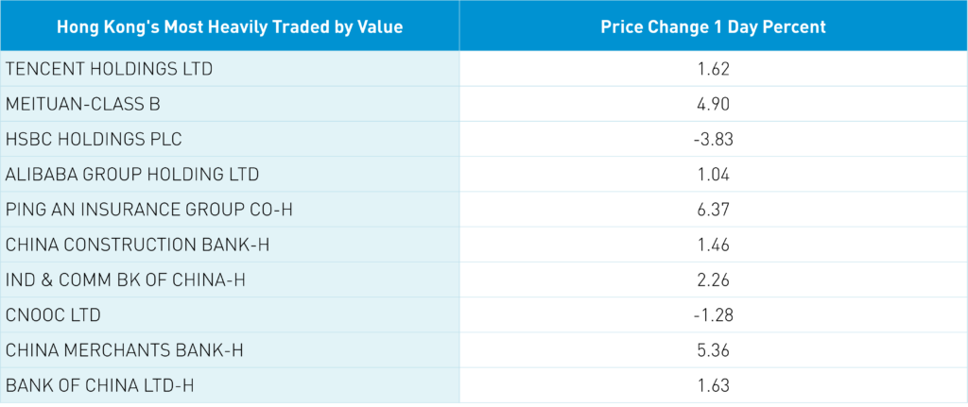Click HSBC HOLDINGS PLC in the table

[94, 139]
